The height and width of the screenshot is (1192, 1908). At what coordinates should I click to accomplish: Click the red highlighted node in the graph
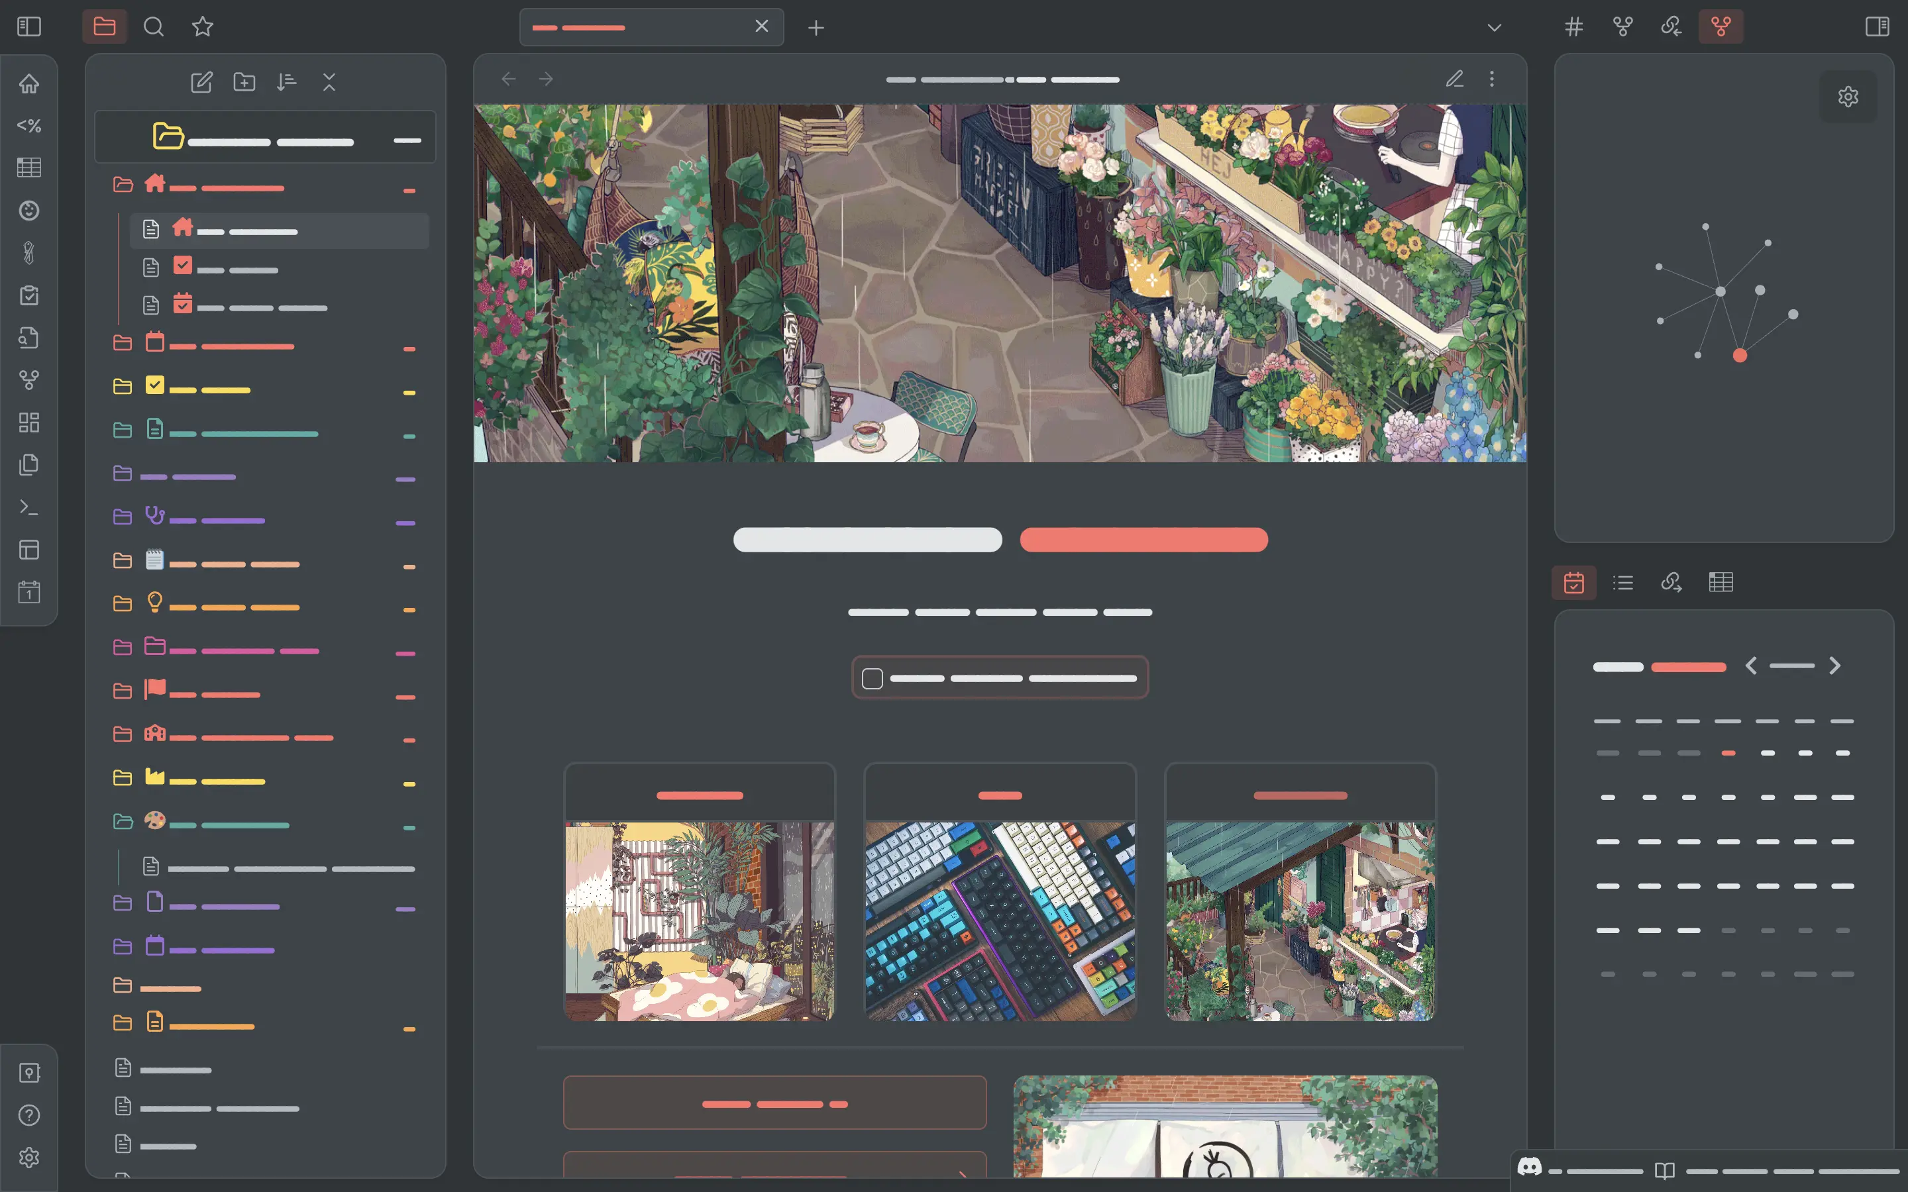(x=1740, y=356)
